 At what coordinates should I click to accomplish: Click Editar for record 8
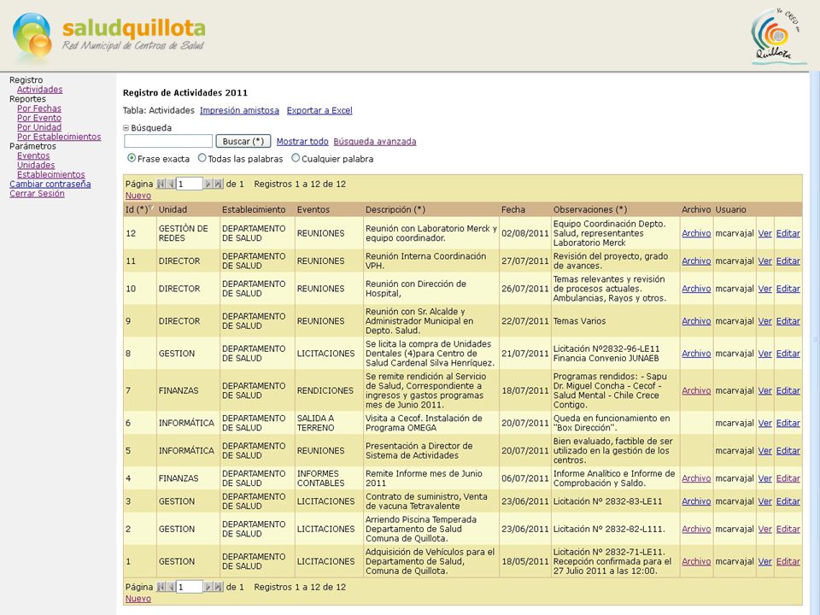(x=788, y=354)
